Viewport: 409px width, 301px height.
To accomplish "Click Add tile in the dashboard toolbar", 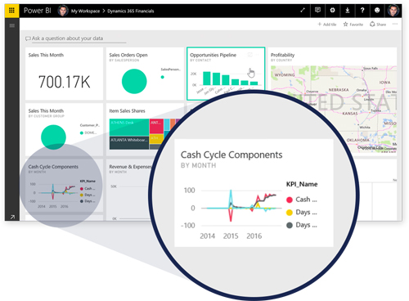I will [327, 25].
